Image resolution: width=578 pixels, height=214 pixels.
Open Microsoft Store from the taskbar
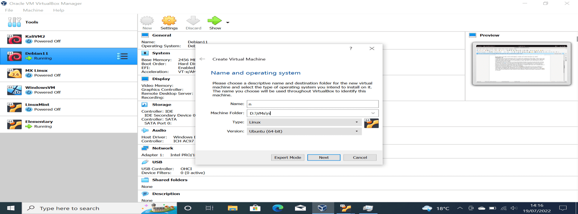255,208
